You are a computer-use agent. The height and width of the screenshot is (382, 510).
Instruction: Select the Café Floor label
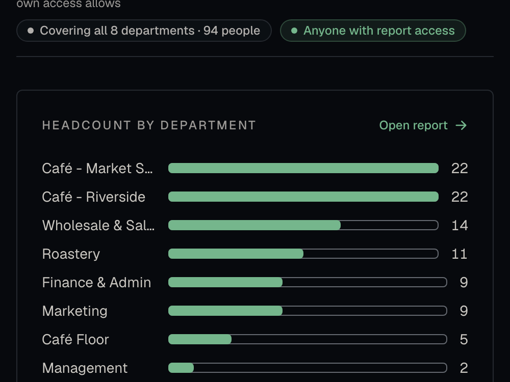click(x=75, y=339)
